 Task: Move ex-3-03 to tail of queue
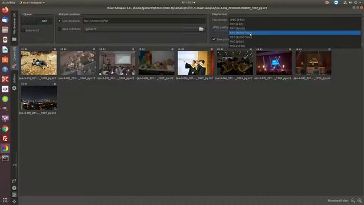coord(104,50)
